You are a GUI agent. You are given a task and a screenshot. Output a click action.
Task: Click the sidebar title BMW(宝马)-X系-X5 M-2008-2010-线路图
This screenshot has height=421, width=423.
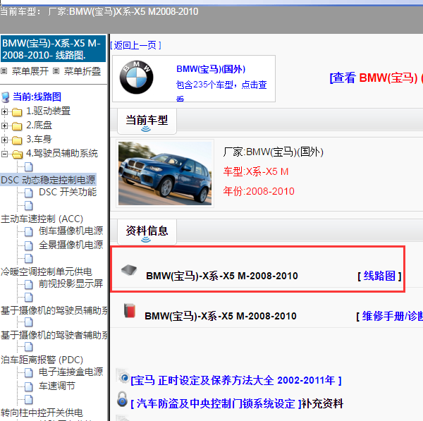click(53, 49)
